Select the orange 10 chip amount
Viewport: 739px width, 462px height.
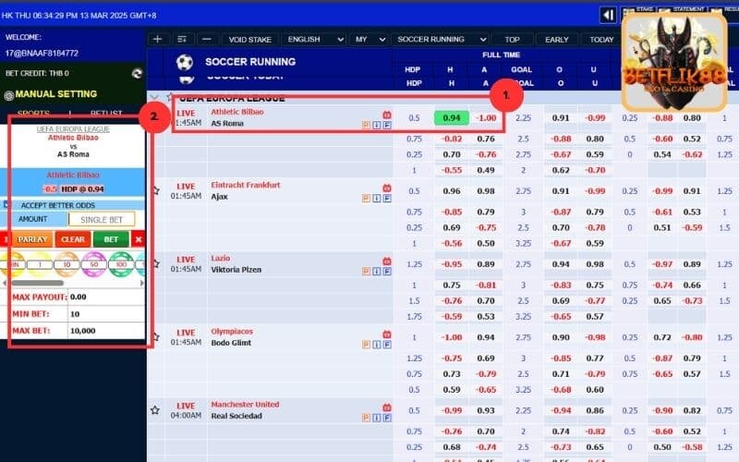(x=67, y=264)
